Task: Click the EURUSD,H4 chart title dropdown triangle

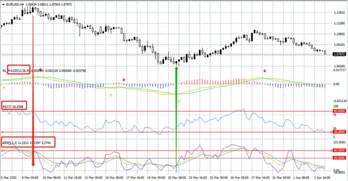Action: click(x=3, y=4)
